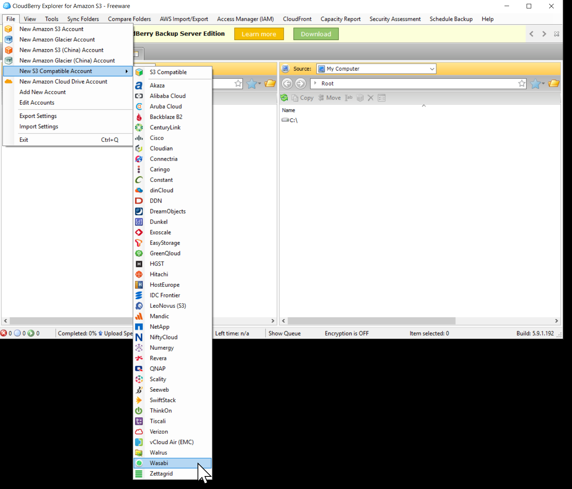Screen dimensions: 572x489
Task: Open the View menu
Action: (30, 19)
